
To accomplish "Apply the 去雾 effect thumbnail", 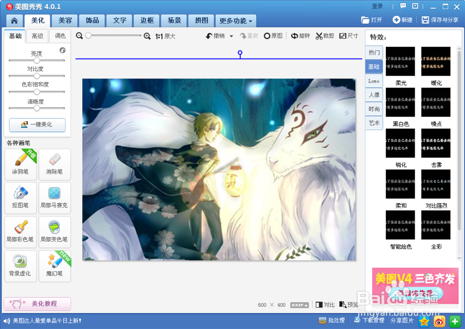I will click(436, 143).
